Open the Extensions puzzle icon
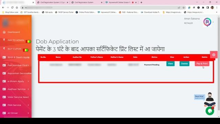 (x=203, y=8)
